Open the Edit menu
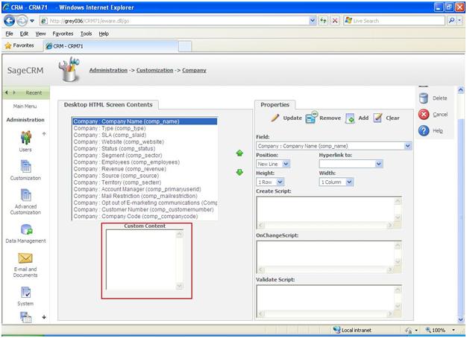 (x=24, y=34)
